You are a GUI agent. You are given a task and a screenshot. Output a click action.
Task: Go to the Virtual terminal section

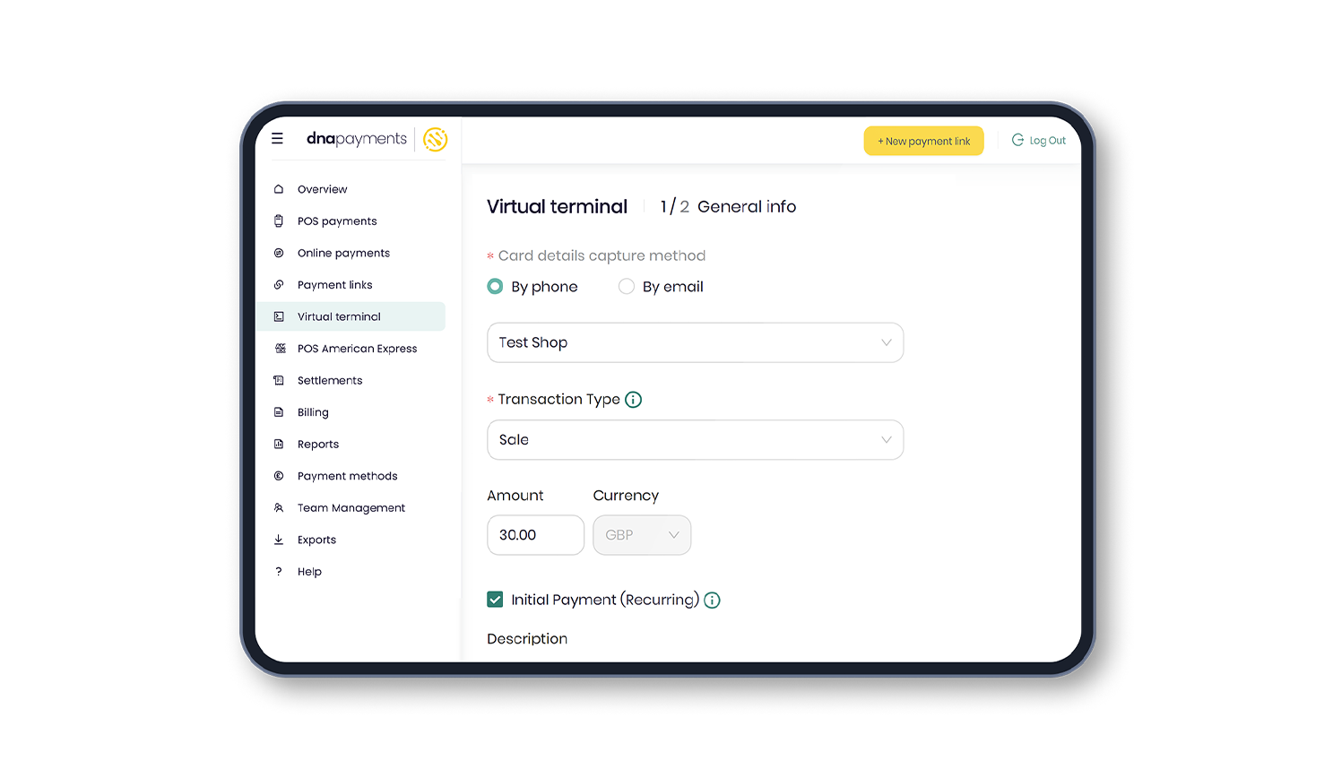tap(339, 316)
